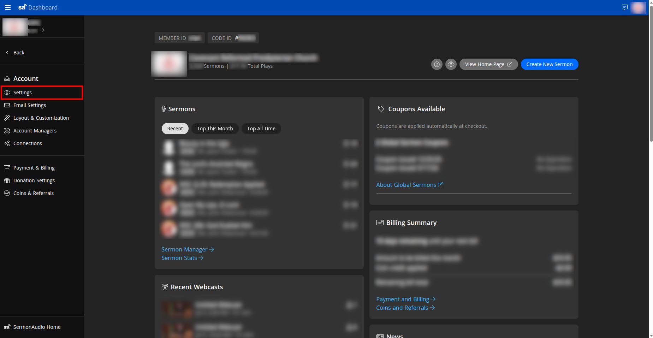653x338 pixels.
Task: Click the Donation Settings gift icon
Action: click(x=7, y=180)
